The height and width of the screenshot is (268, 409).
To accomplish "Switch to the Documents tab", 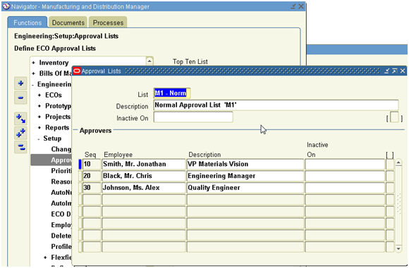I will pyautogui.click(x=68, y=23).
